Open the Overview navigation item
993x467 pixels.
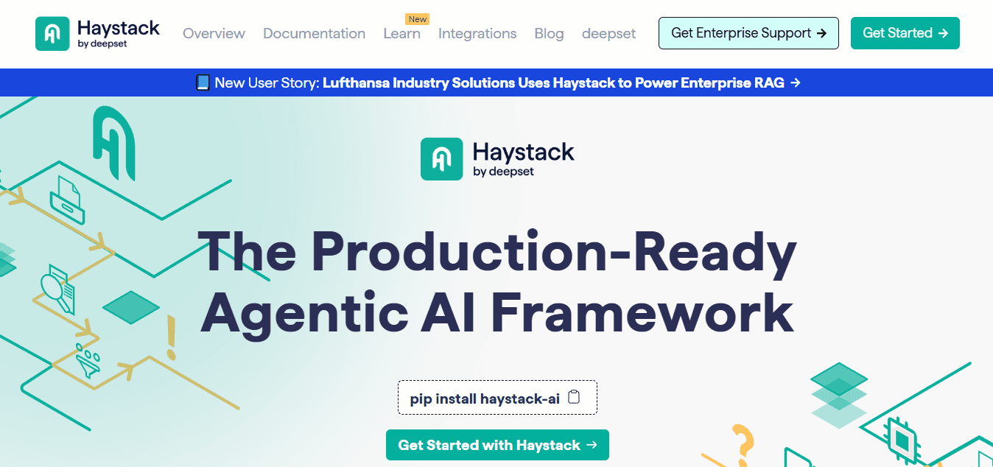214,33
